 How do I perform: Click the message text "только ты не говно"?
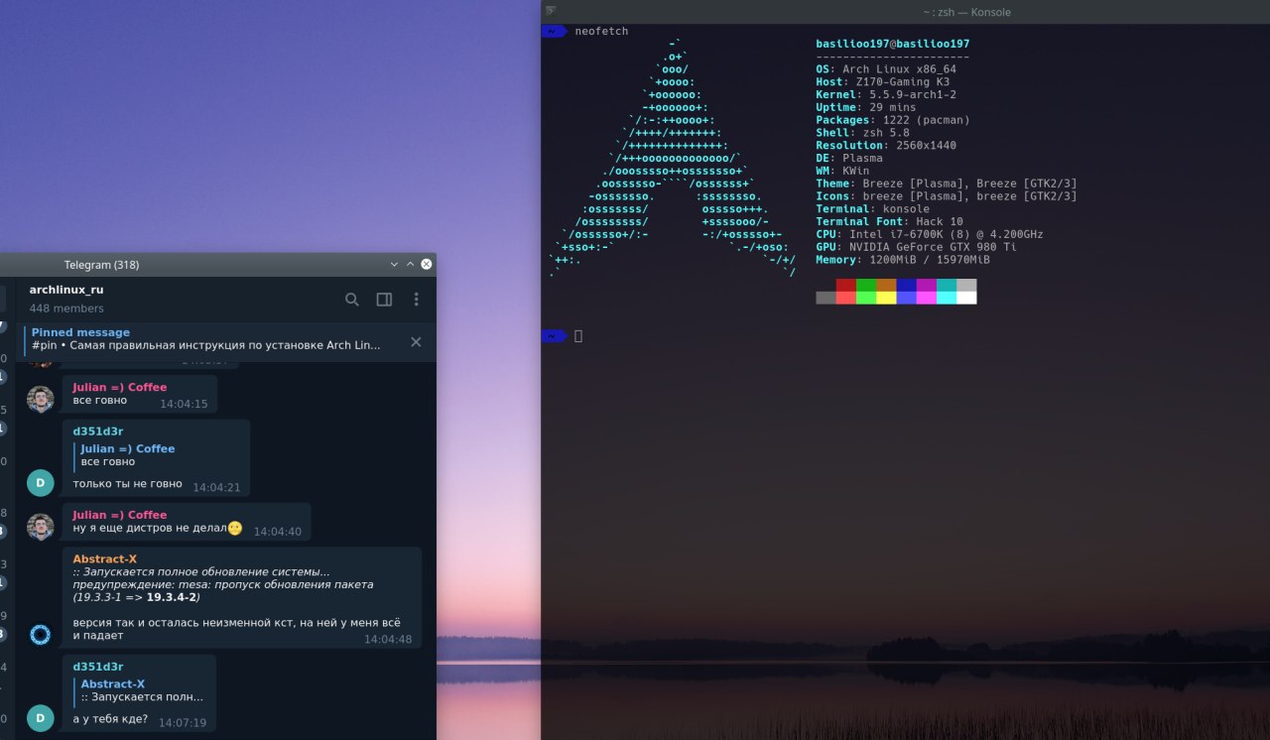point(128,484)
